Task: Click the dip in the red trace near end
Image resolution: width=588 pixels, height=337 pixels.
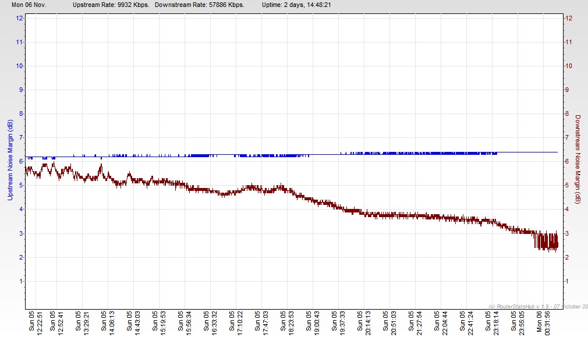Action: pyautogui.click(x=541, y=244)
